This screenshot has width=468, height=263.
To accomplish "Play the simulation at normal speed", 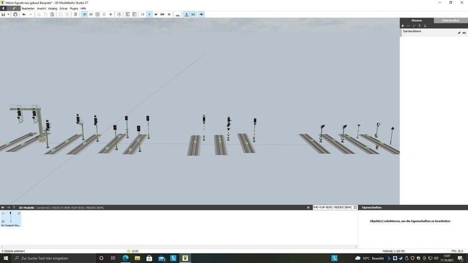I will coord(150,14).
